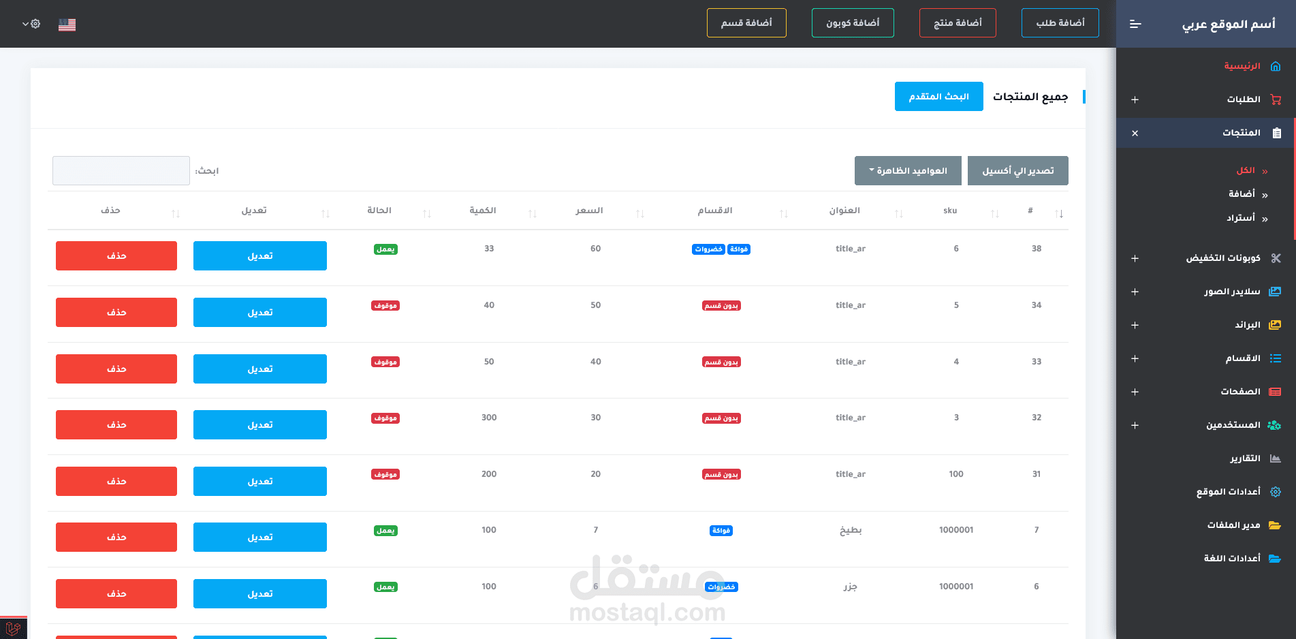Click the أضافة منتج button
Viewport: 1296px width, 639px height.
point(958,23)
